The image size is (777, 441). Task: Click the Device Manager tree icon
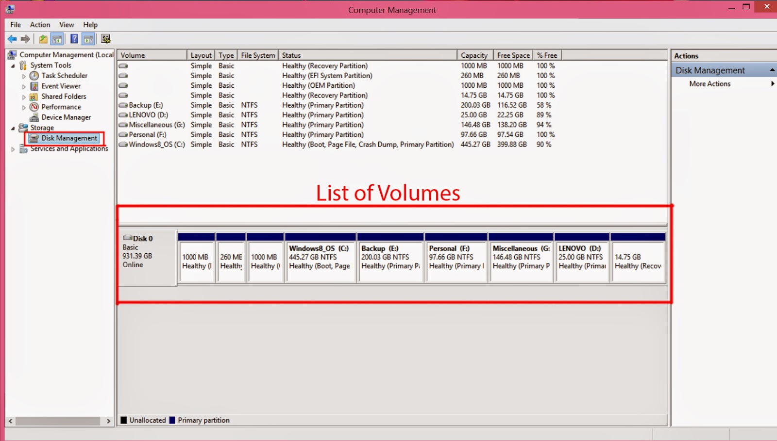coord(34,117)
